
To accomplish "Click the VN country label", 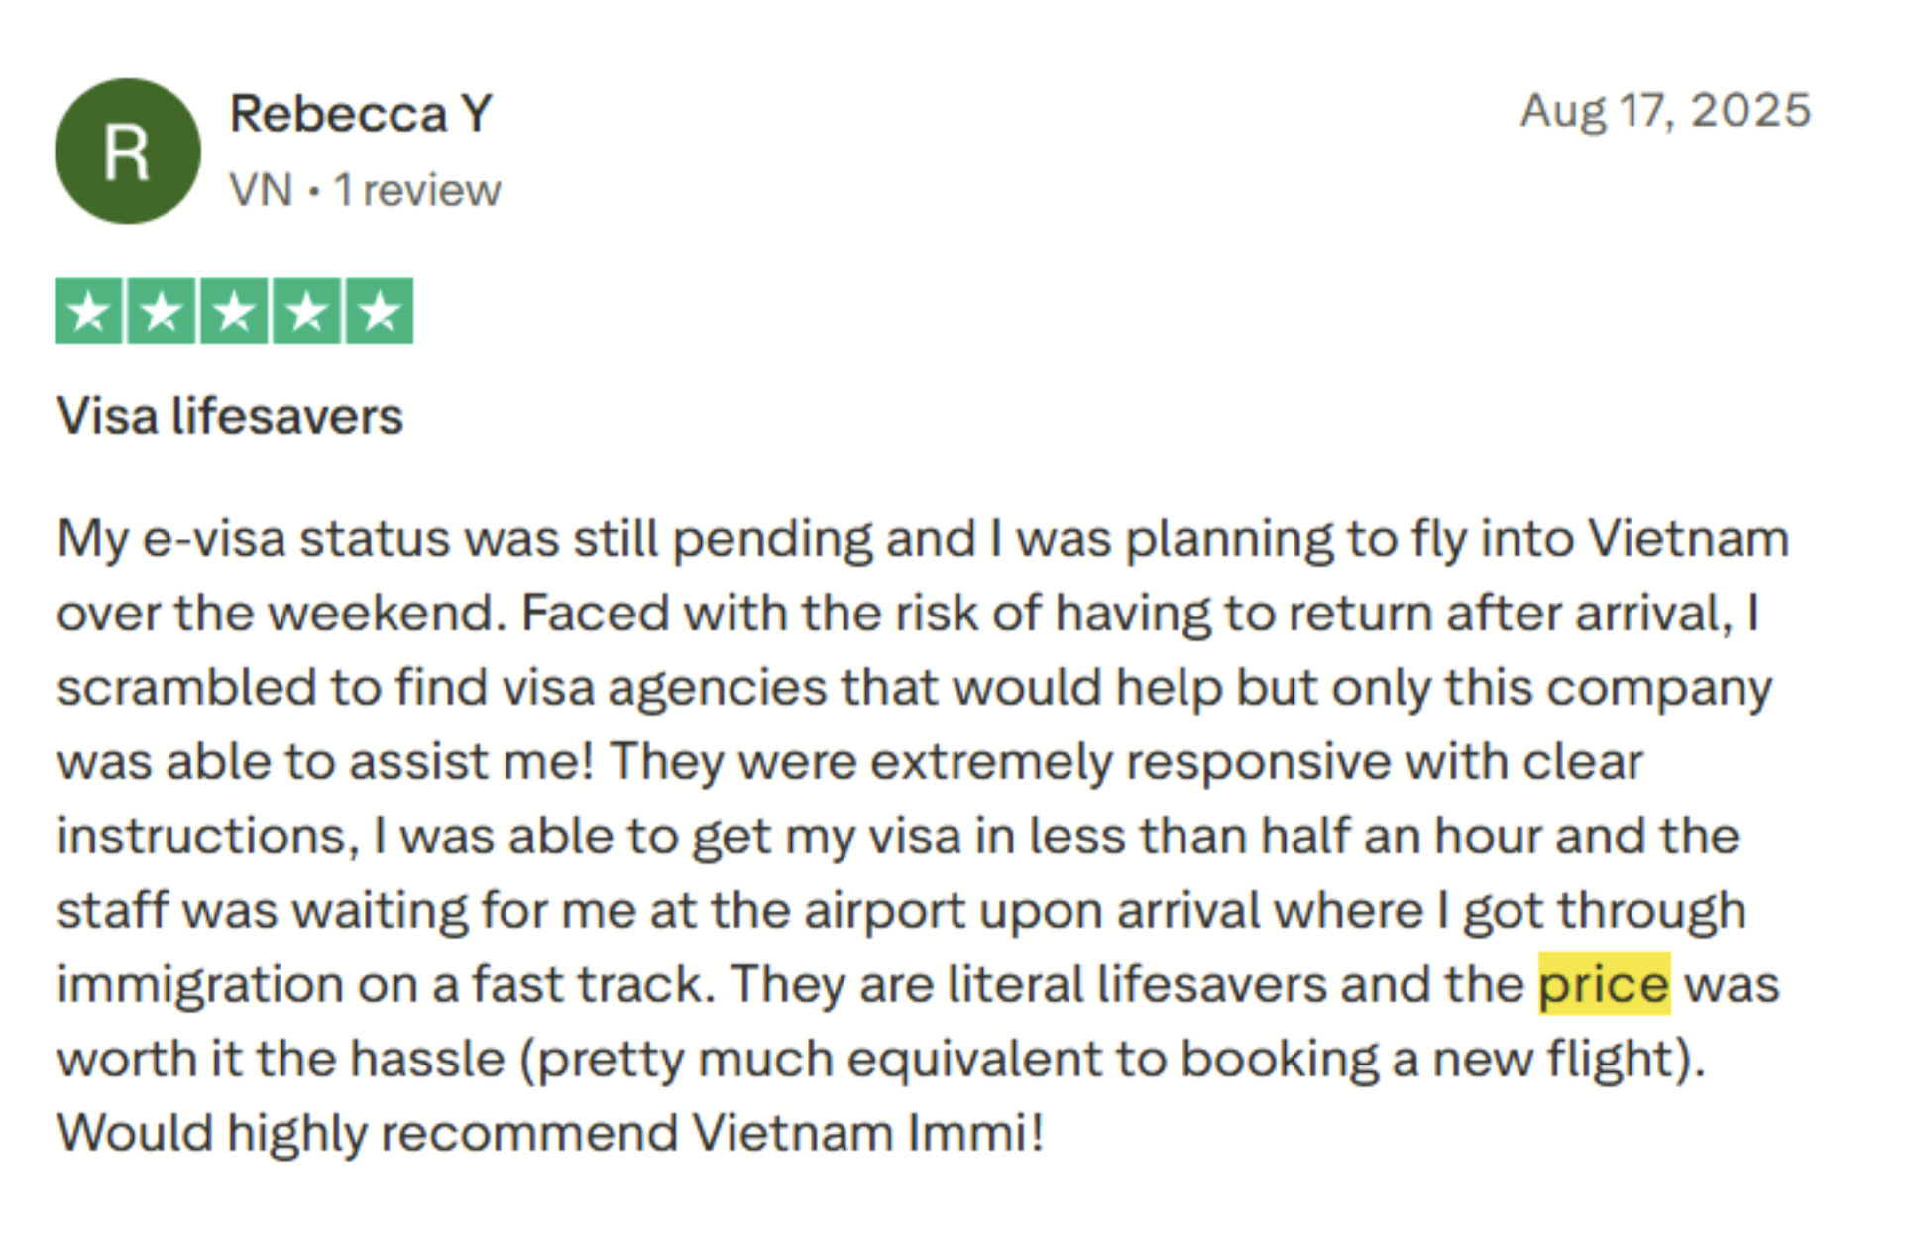I will tap(261, 190).
